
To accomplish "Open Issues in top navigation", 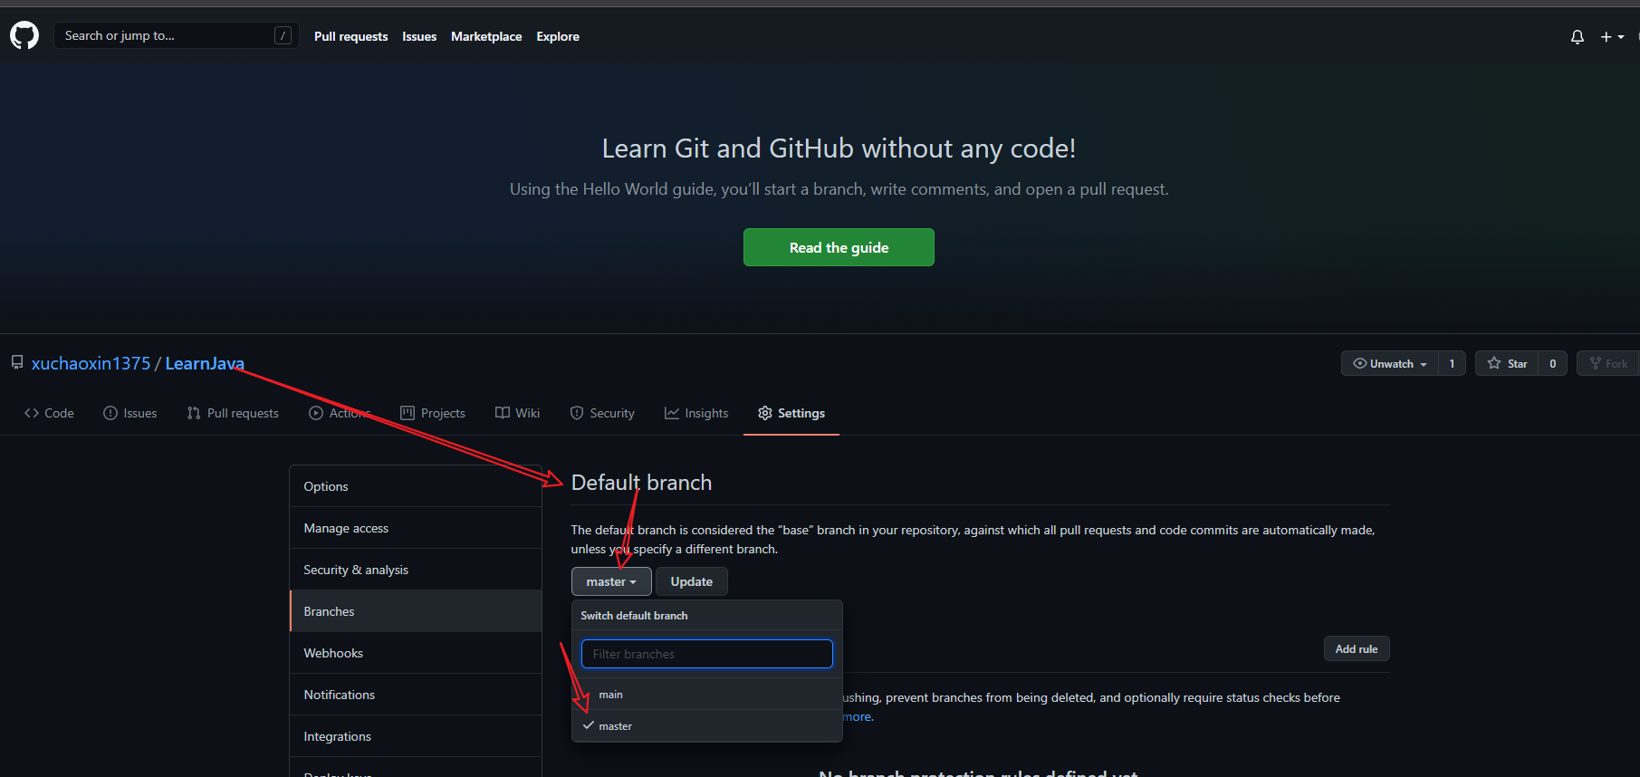I will [x=419, y=36].
